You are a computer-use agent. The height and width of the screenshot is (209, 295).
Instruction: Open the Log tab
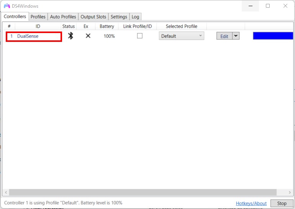(x=135, y=17)
